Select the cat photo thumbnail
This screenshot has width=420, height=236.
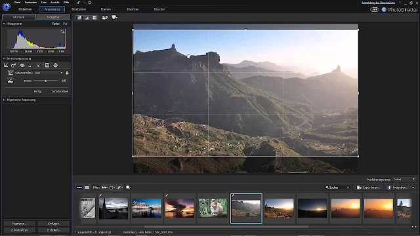pyautogui.click(x=213, y=208)
